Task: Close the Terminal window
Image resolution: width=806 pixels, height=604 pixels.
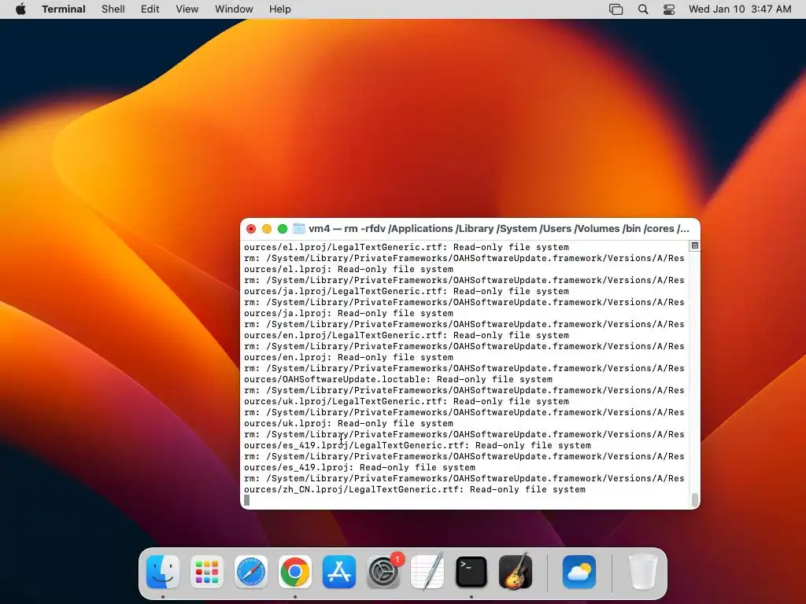Action: pyautogui.click(x=251, y=229)
